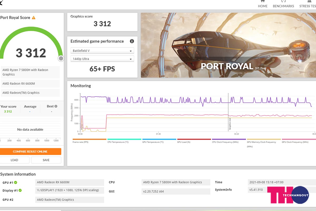Click the Monitoring panel heading
The width and height of the screenshot is (316, 211).
tap(81, 86)
